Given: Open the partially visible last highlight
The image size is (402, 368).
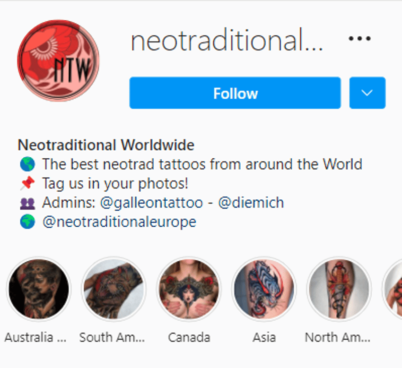Looking at the screenshot, I should click(x=392, y=289).
